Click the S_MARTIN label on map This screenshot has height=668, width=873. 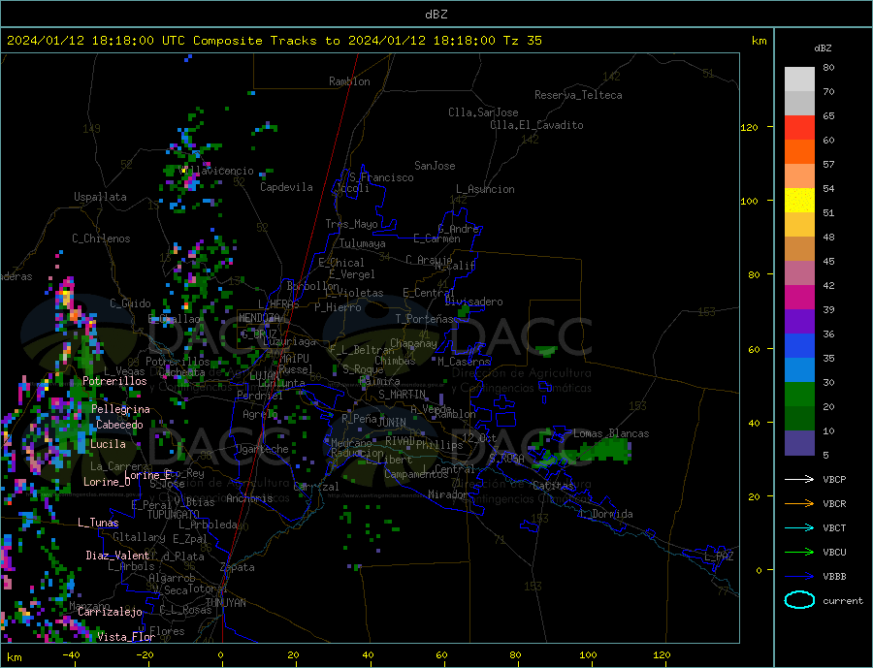(x=402, y=395)
